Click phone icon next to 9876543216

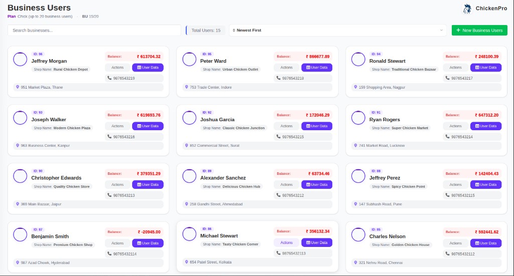109,136
